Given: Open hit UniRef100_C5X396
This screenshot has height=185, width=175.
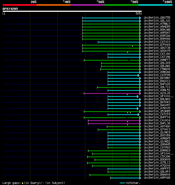Looking at the screenshot, I should coord(157,157).
